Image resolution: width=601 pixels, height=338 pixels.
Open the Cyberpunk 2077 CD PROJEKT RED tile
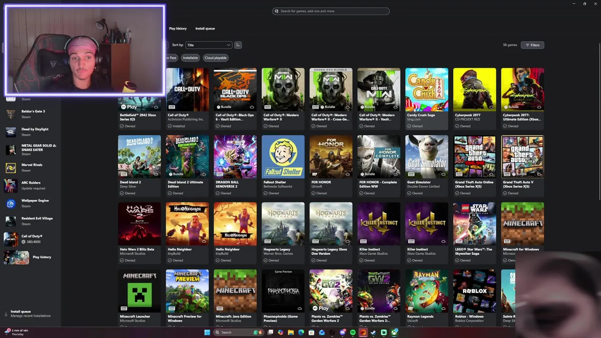[x=475, y=98]
